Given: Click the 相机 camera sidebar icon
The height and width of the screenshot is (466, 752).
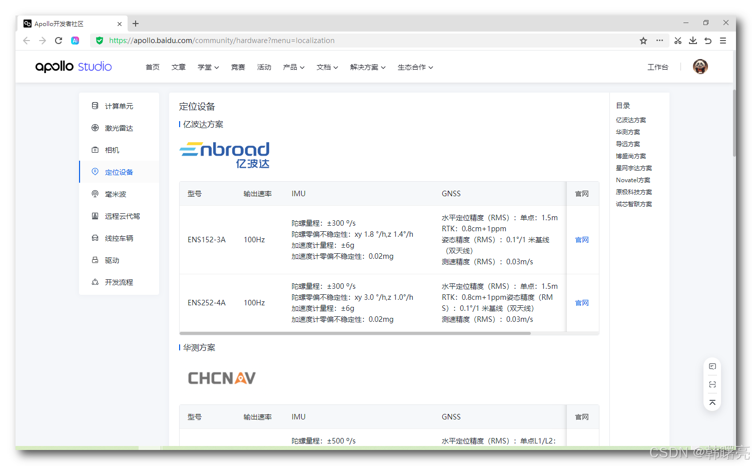Looking at the screenshot, I should coord(95,150).
